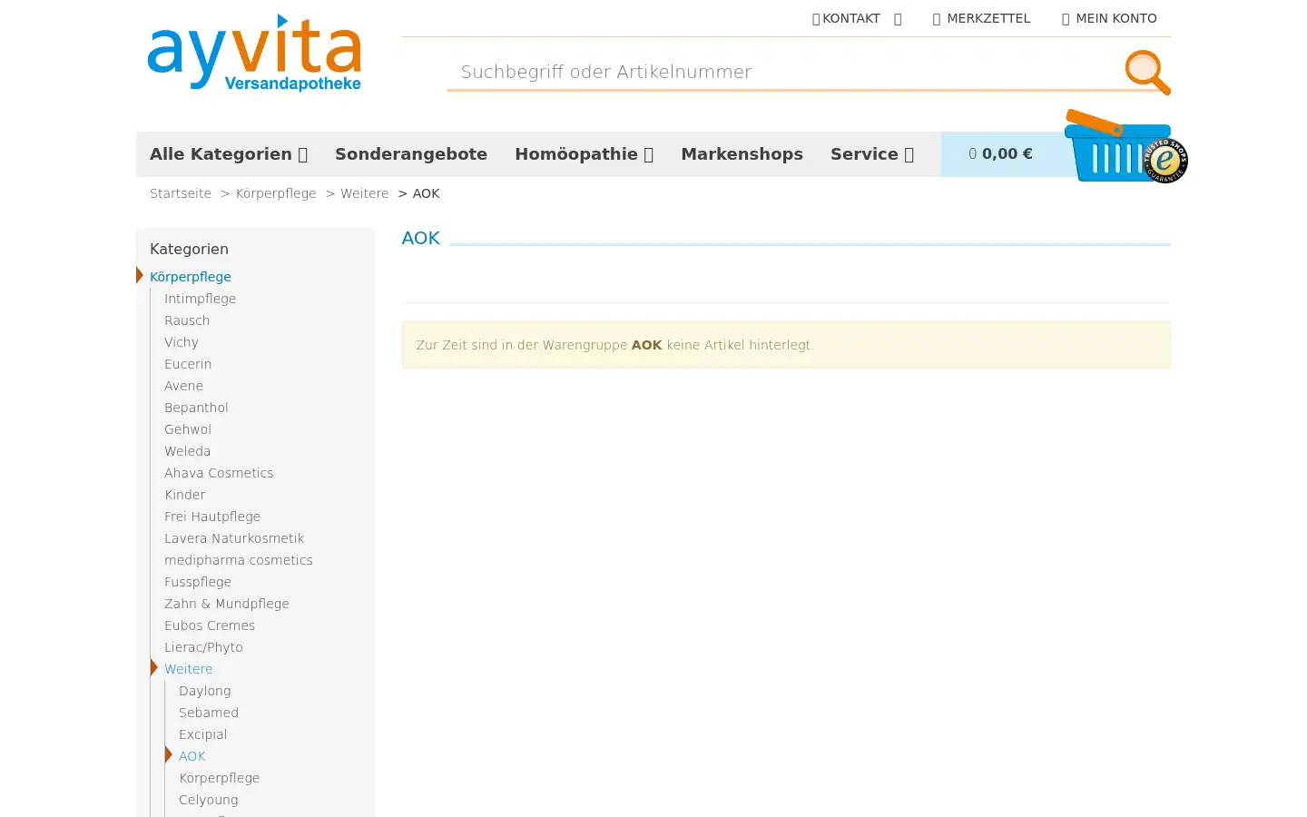
Task: Select Sebamed subcategory
Action: pos(209,713)
